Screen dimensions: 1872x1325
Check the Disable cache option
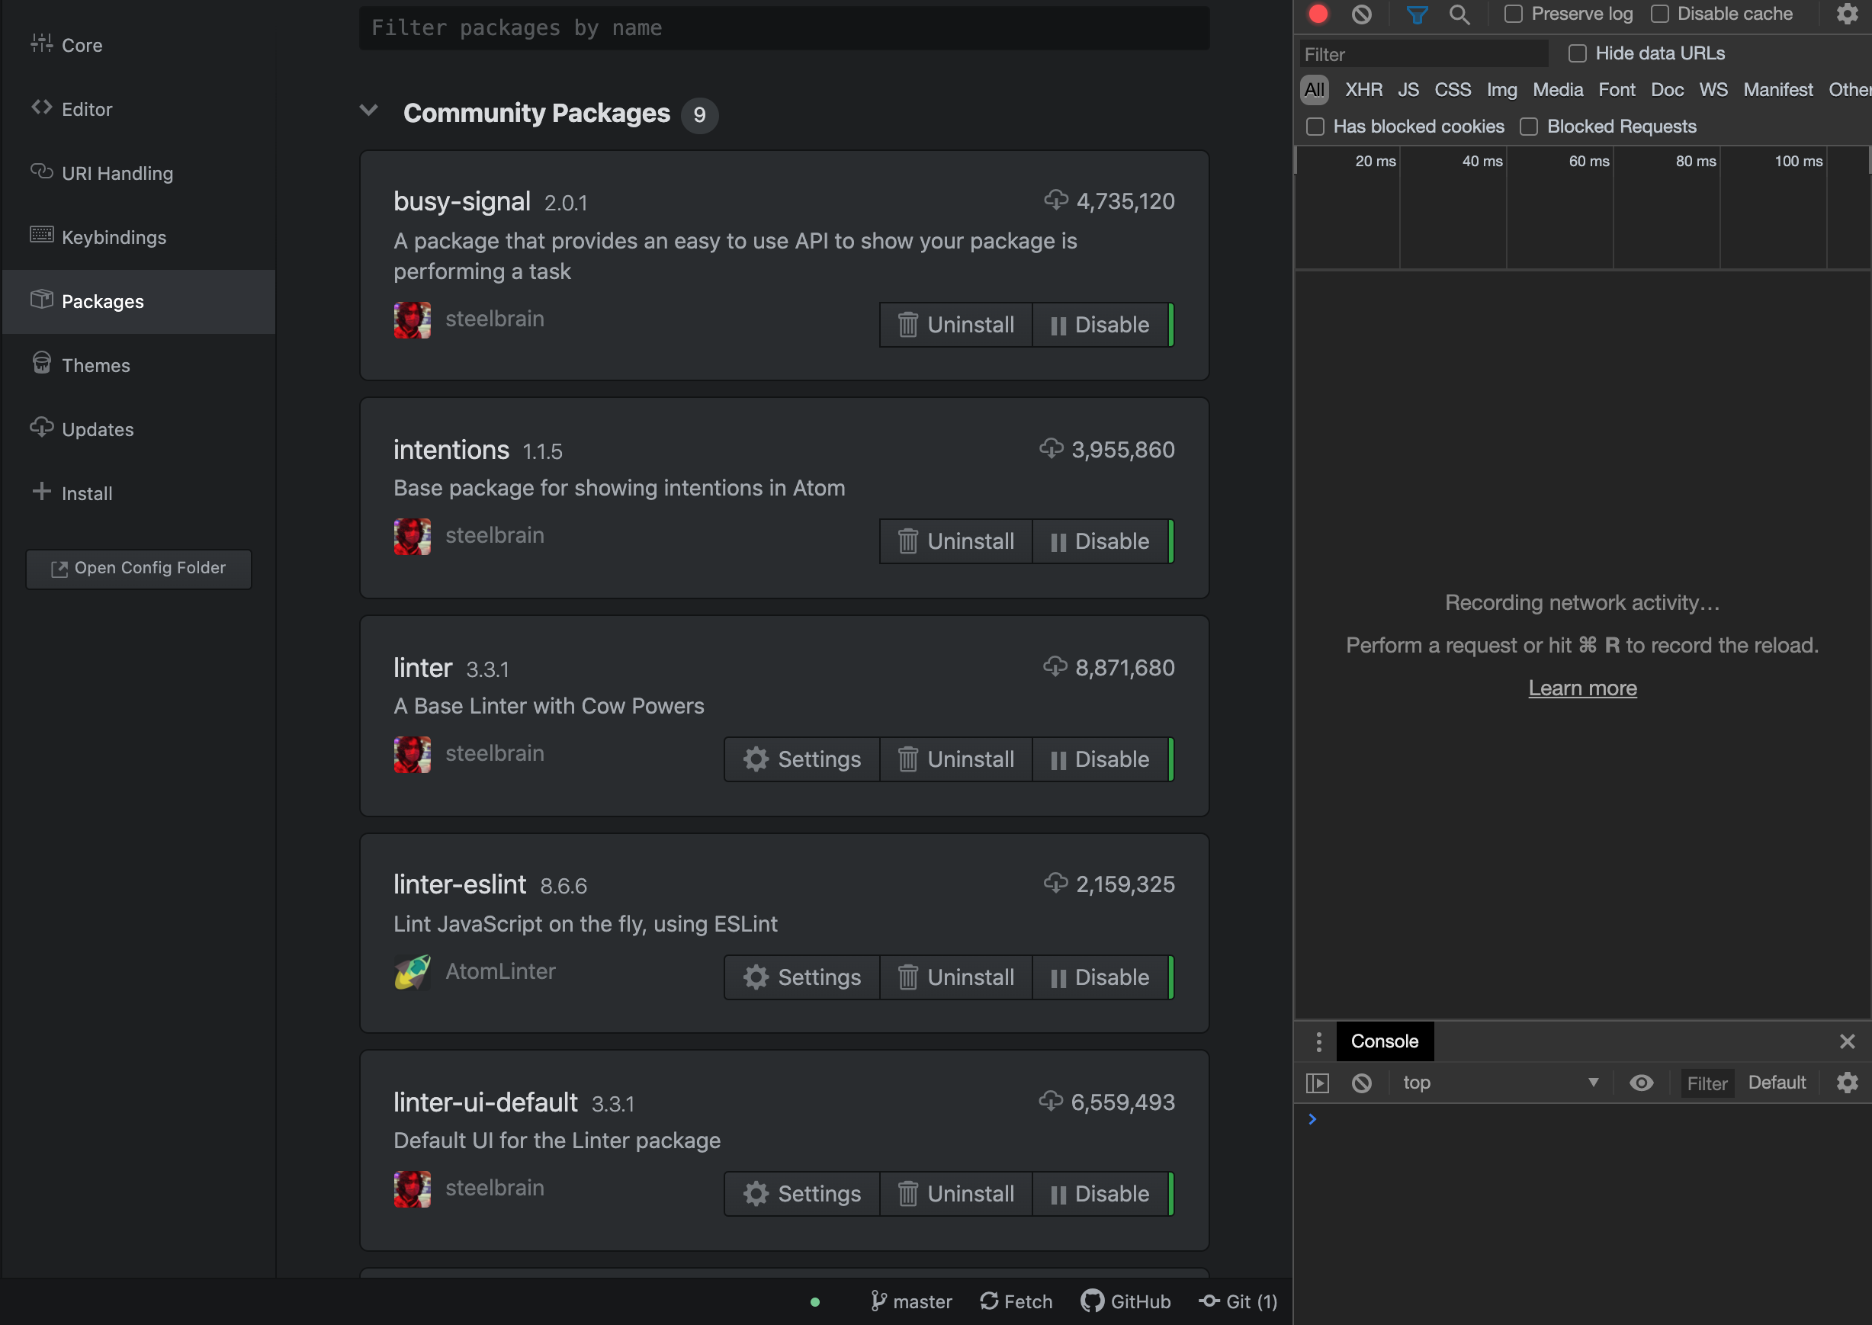coord(1660,14)
